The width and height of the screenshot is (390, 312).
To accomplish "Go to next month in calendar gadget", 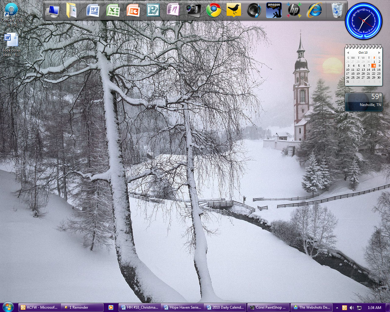I will pyautogui.click(x=379, y=53).
